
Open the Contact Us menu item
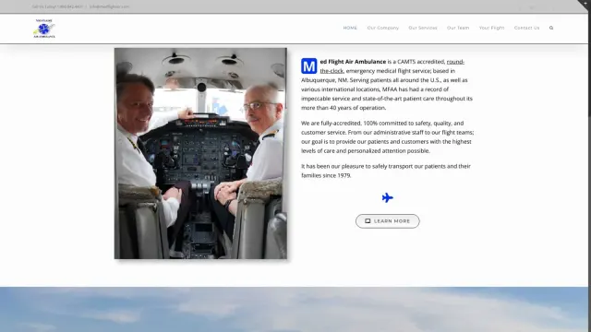point(526,28)
